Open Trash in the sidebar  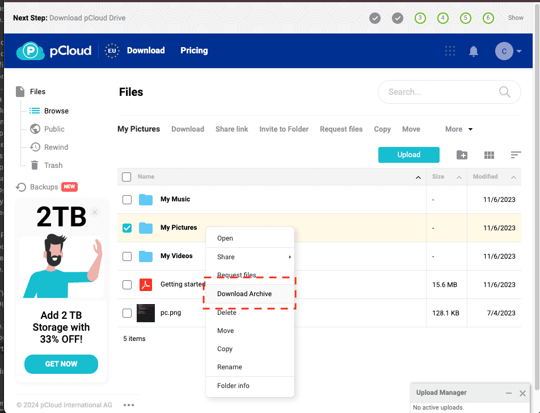[x=53, y=166]
